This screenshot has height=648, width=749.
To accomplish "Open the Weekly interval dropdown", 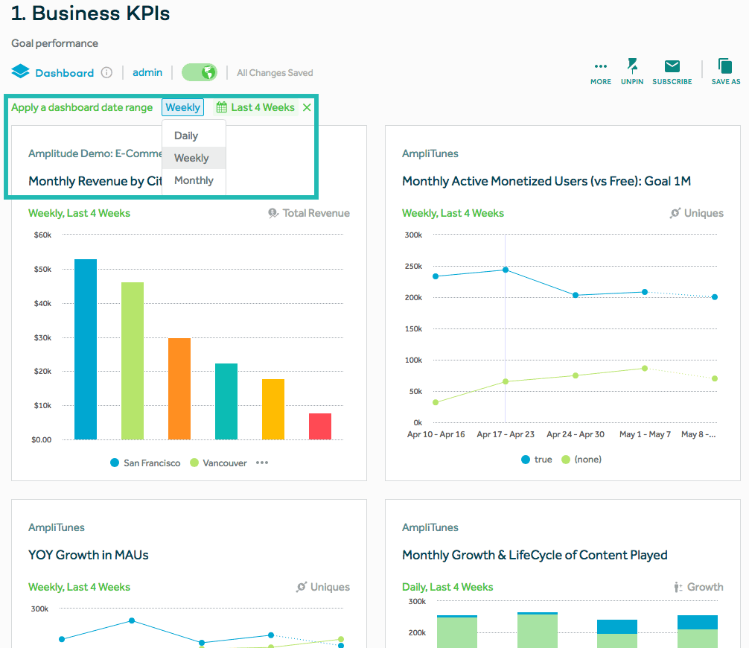I will [x=182, y=107].
